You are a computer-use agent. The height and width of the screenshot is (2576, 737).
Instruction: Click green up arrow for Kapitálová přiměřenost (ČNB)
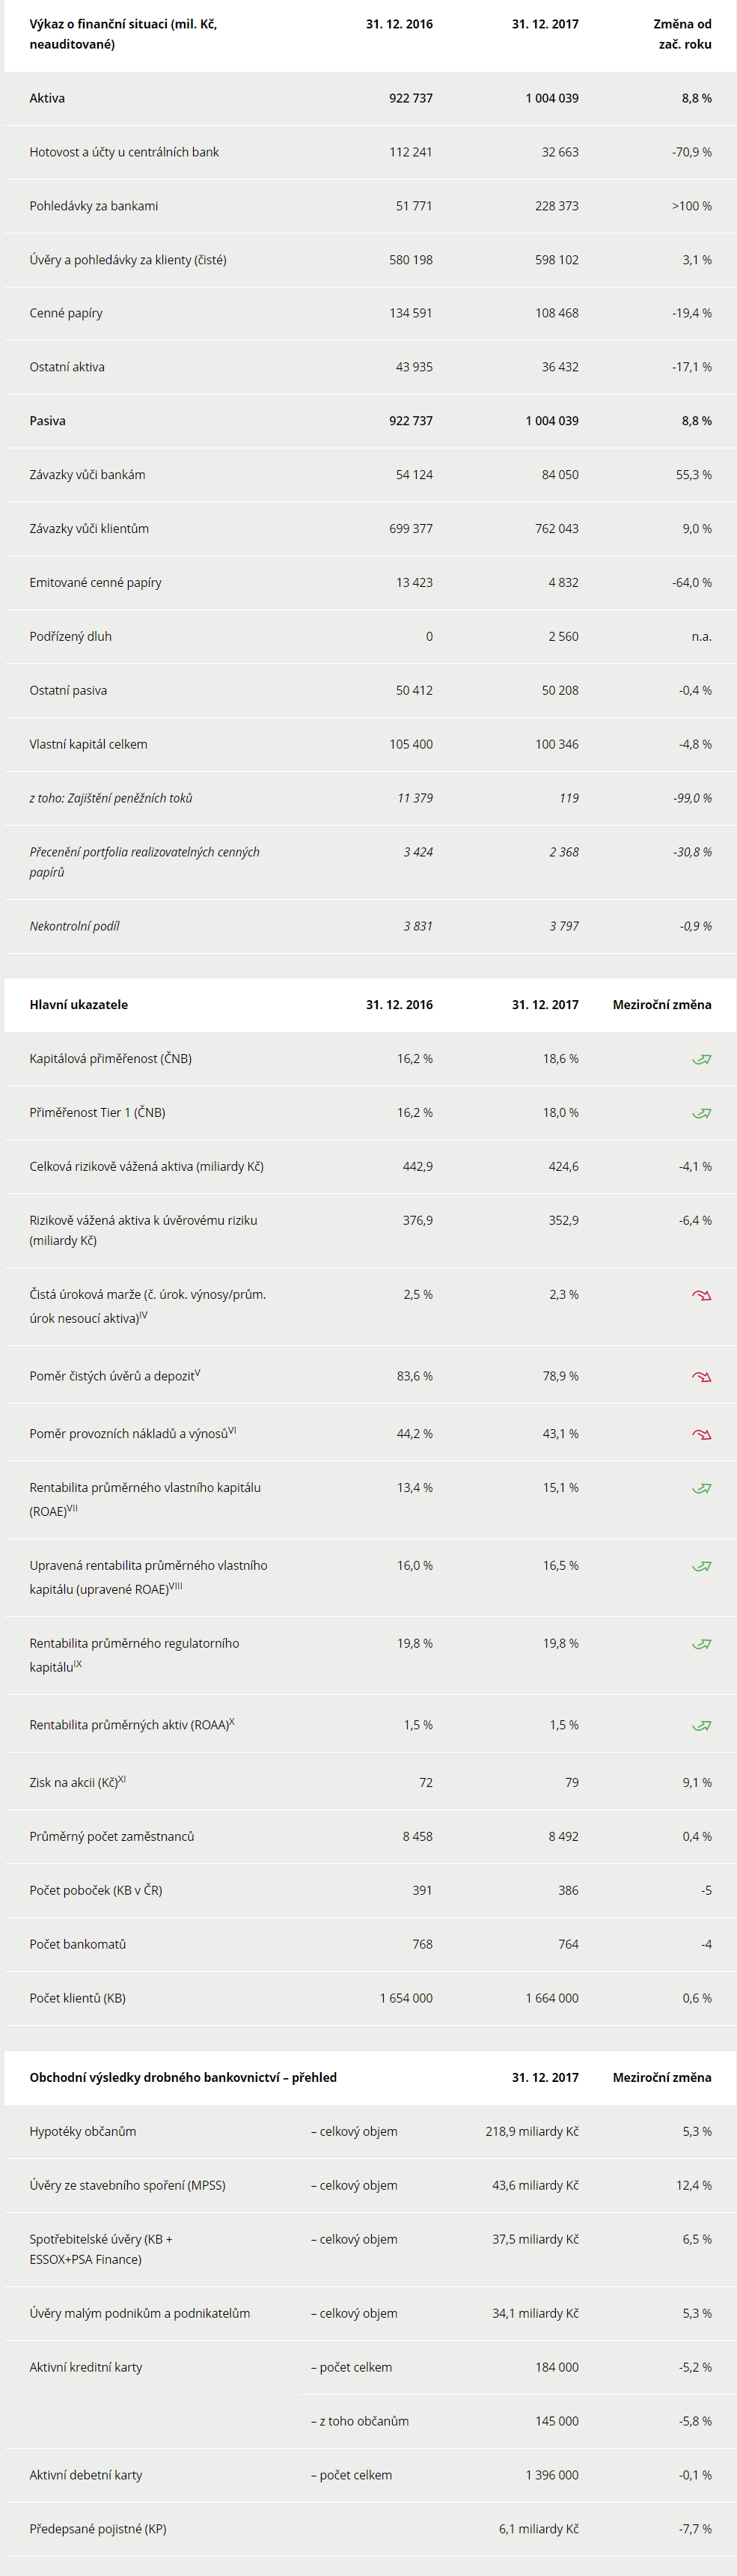702,1059
